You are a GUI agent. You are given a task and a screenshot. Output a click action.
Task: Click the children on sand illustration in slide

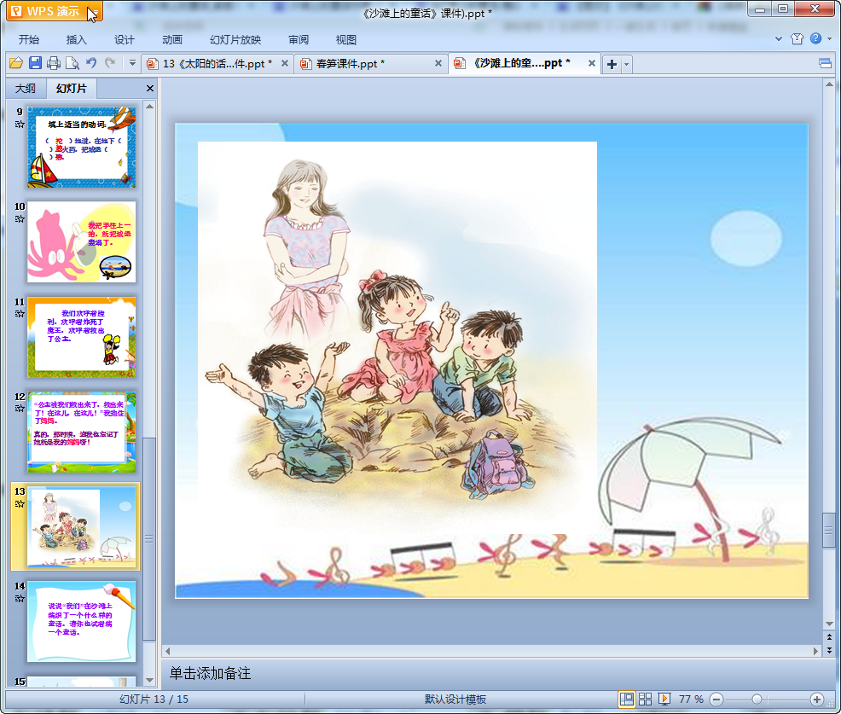tap(397, 338)
